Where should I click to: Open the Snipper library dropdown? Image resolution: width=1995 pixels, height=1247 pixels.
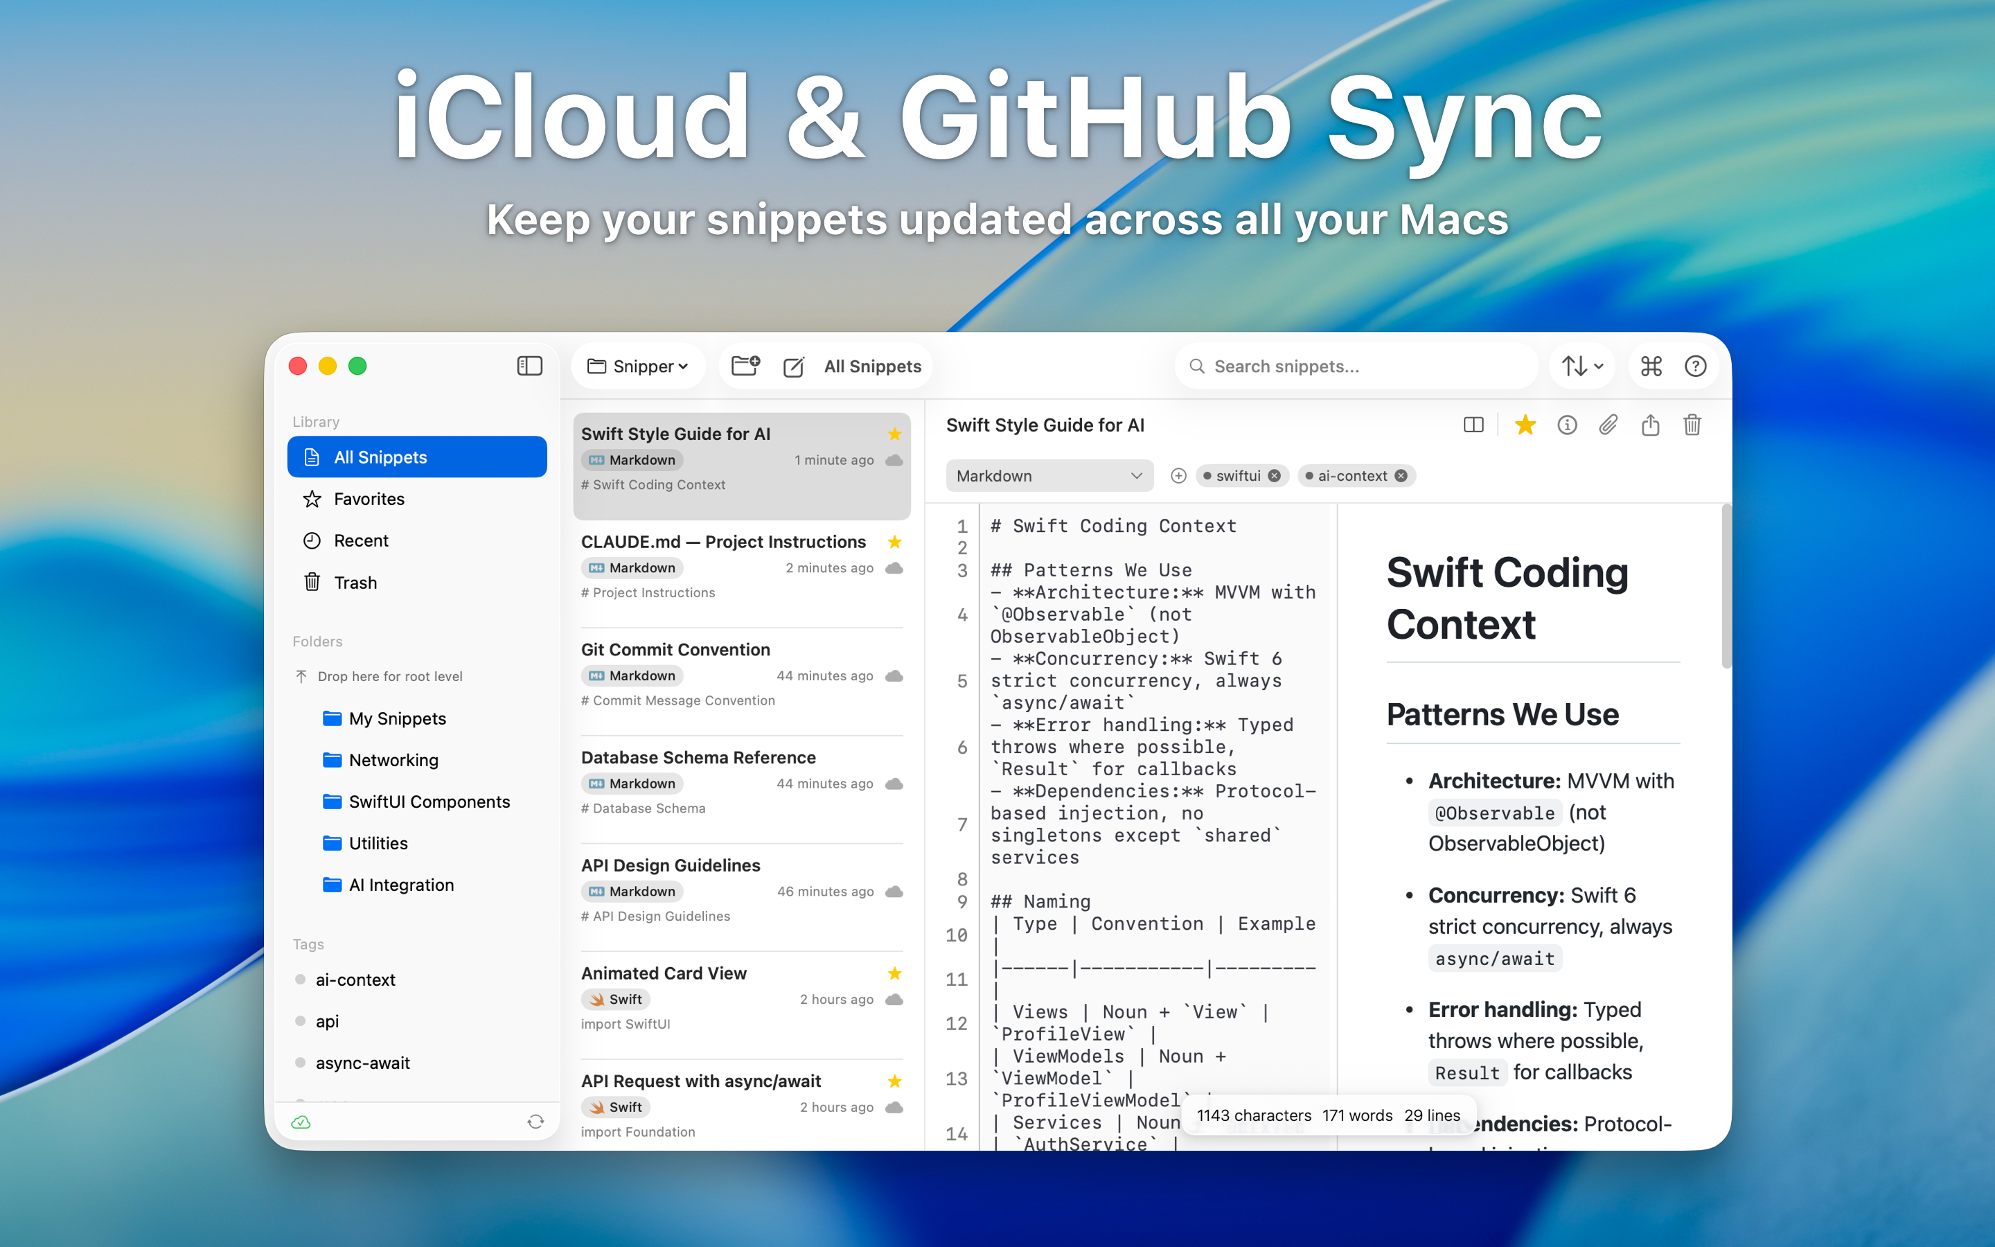click(x=638, y=366)
